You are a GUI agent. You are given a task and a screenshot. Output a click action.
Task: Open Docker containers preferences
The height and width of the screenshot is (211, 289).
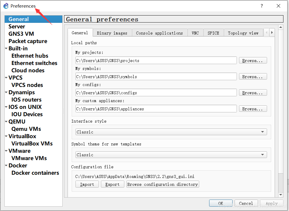[35, 173]
